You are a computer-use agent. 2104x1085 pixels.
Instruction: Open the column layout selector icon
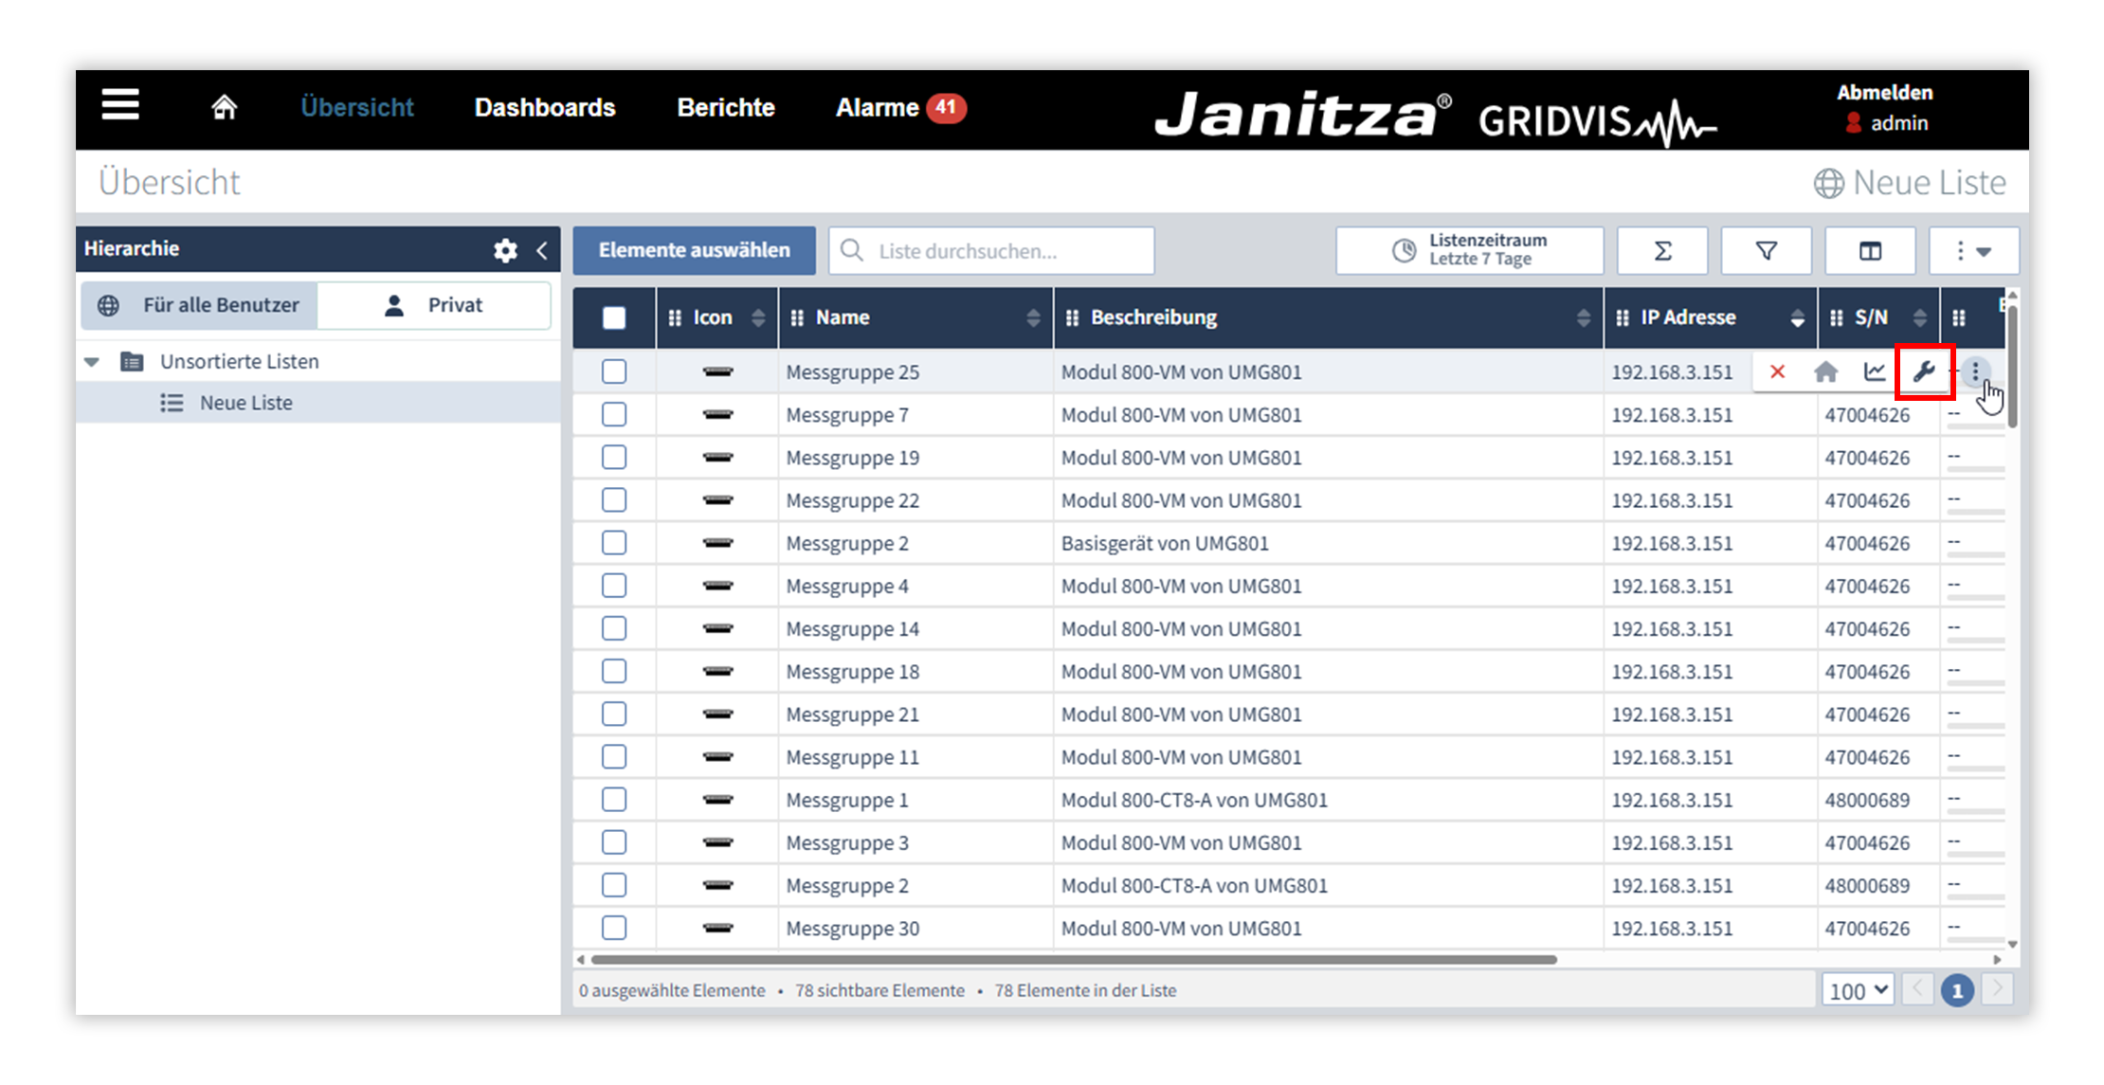click(1870, 251)
